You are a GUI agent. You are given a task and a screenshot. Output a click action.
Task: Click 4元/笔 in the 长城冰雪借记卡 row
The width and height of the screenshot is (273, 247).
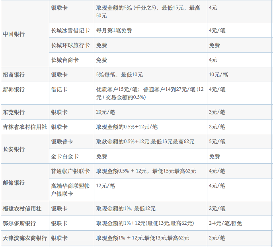click(217, 31)
